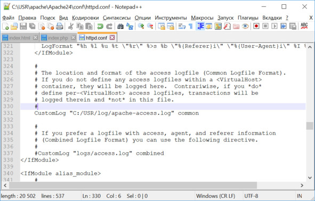Image resolution: width=315 pixels, height=201 pixels.
Task: Open the Кодировки menu
Action: coord(85,18)
